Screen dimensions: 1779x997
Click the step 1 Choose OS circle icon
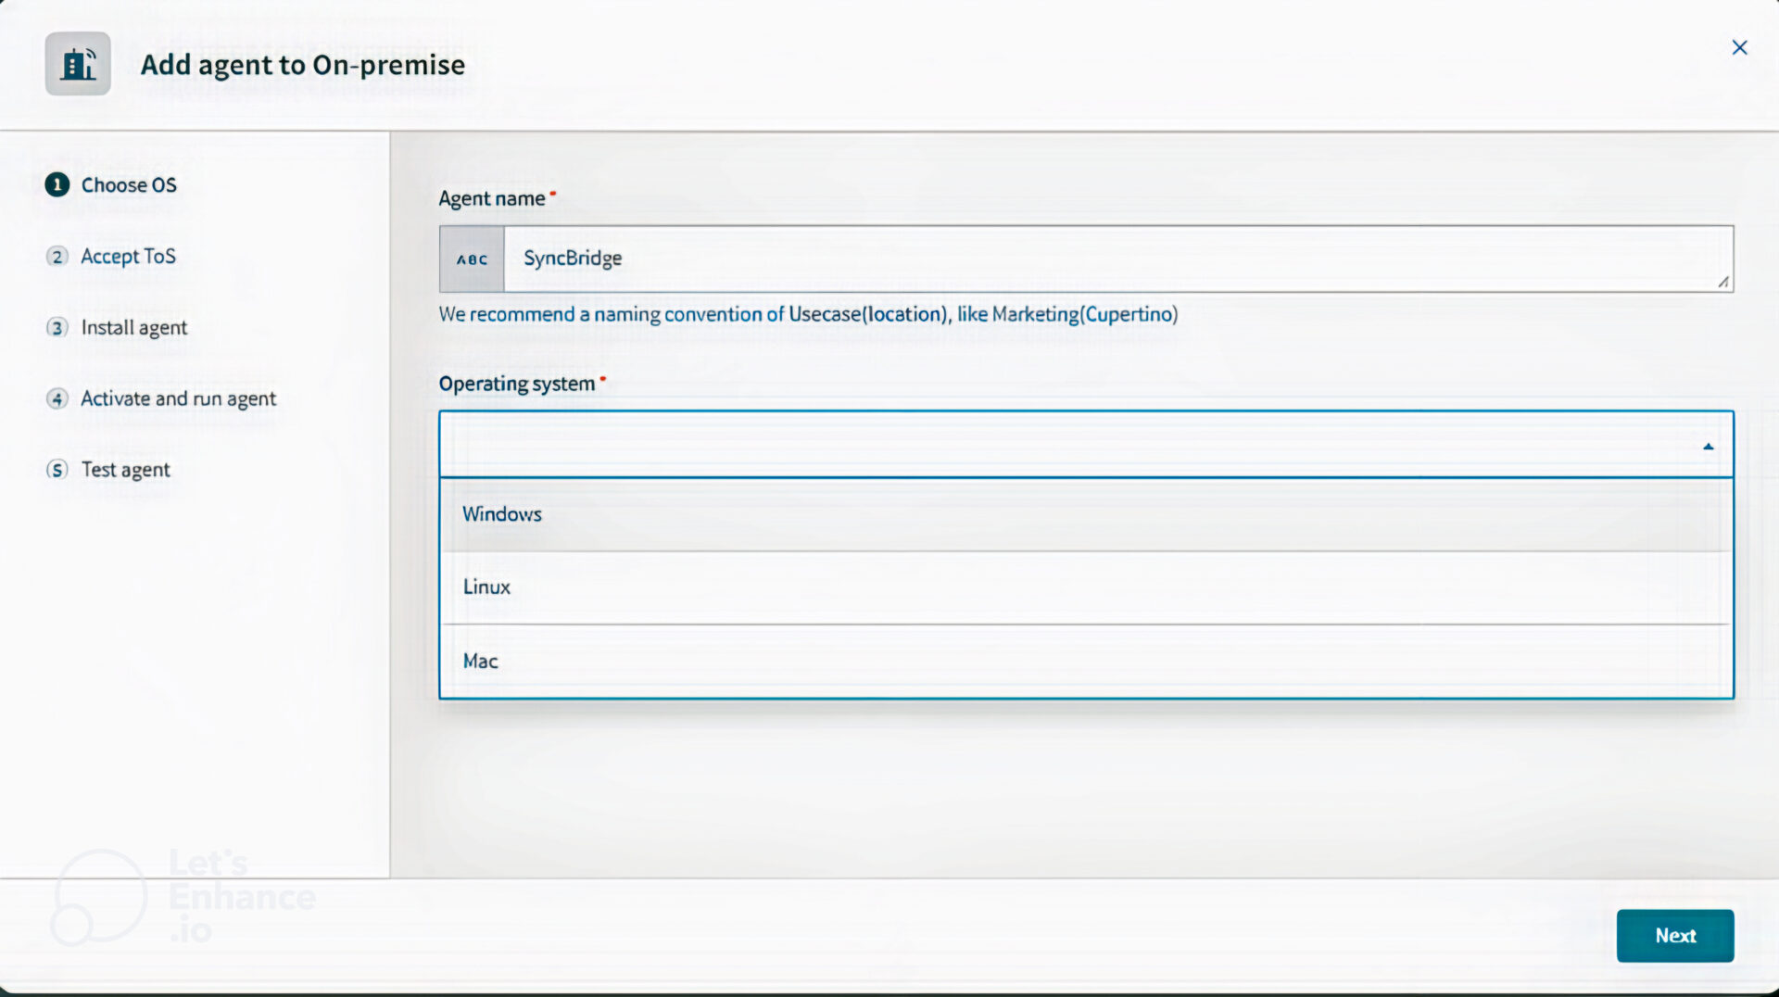pos(57,184)
